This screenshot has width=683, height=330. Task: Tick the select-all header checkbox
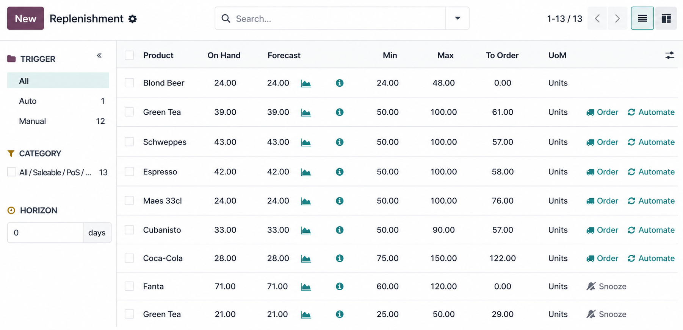(129, 55)
